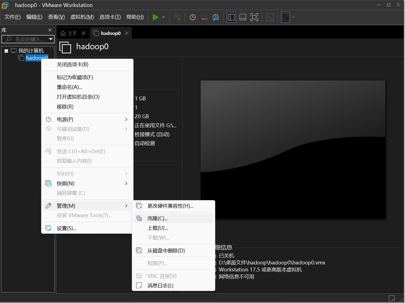Enter full screen mode icon
405x303 pixels.
coord(254,17)
